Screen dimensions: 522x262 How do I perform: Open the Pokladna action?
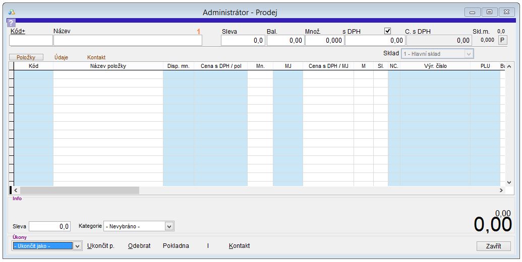click(x=176, y=246)
